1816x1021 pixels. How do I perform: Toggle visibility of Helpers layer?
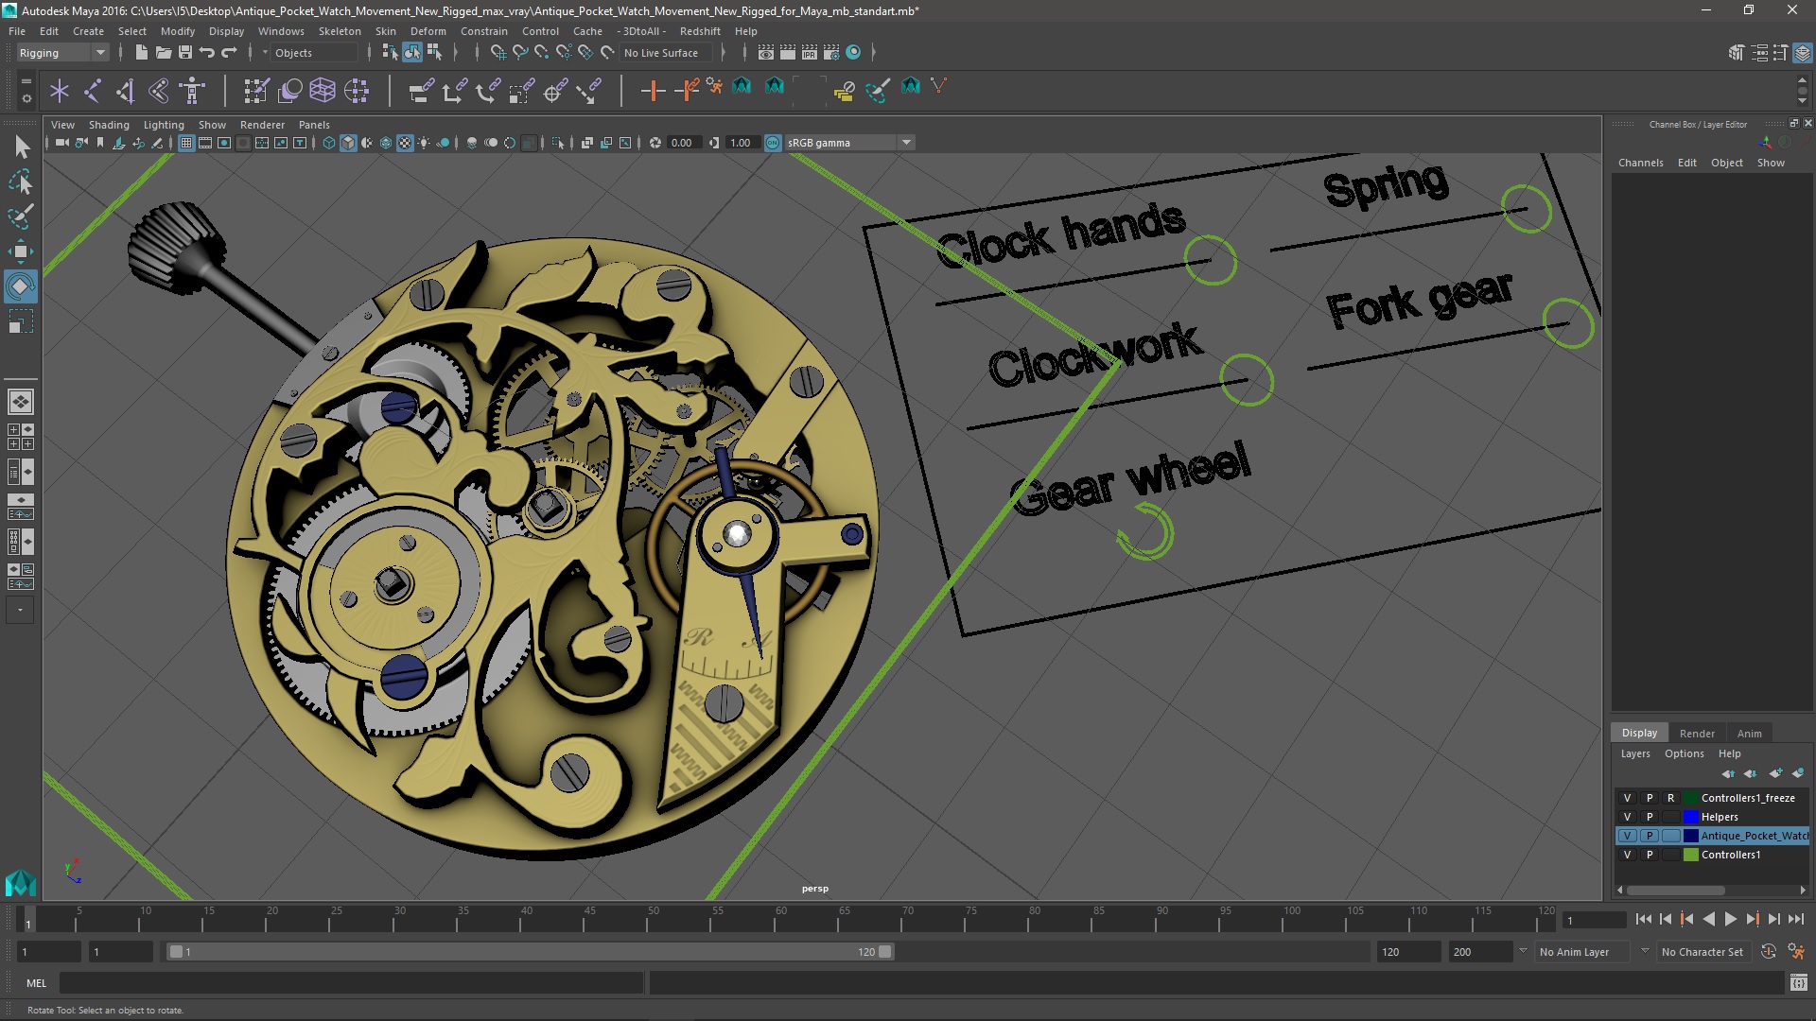1627,817
